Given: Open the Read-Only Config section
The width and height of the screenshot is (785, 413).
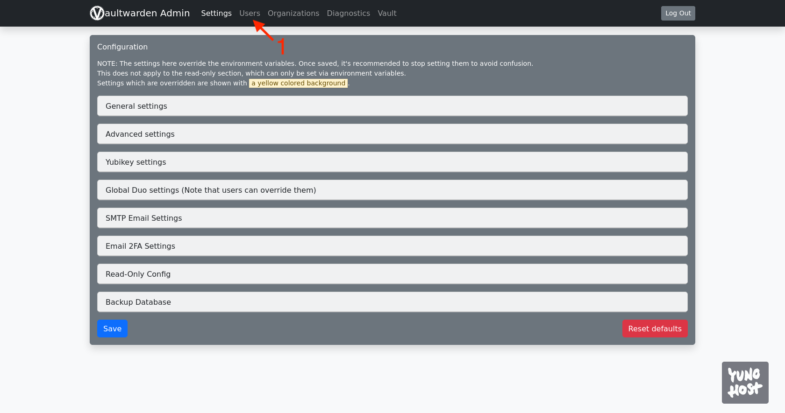Looking at the screenshot, I should (392, 274).
